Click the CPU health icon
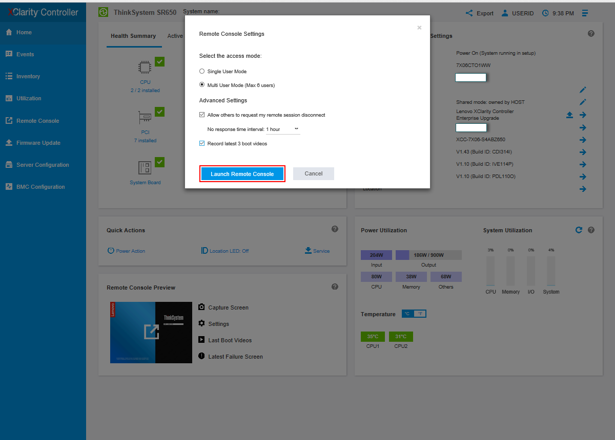 [x=145, y=67]
